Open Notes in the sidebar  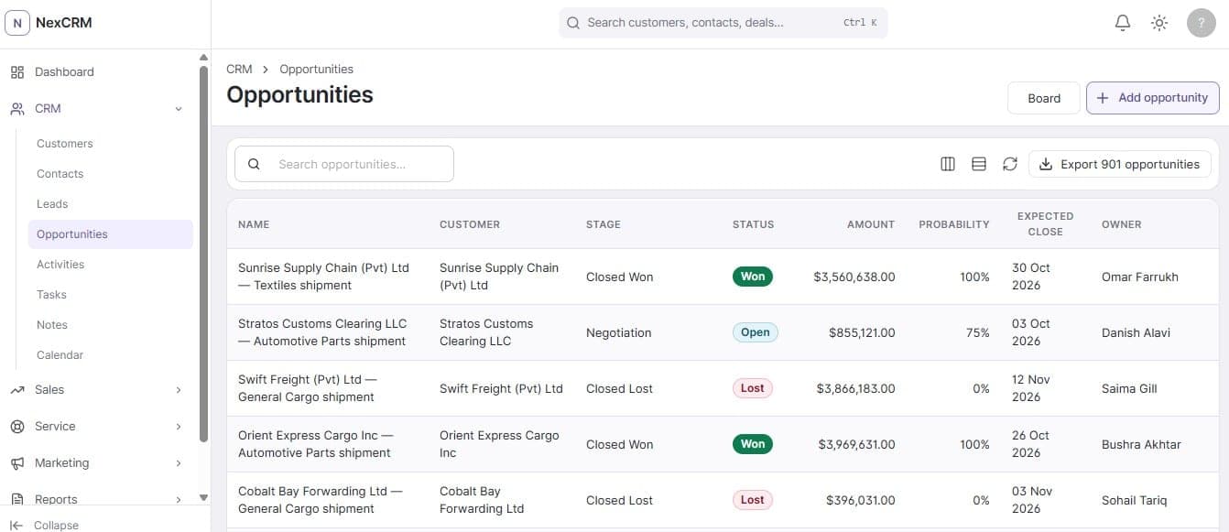tap(110, 325)
